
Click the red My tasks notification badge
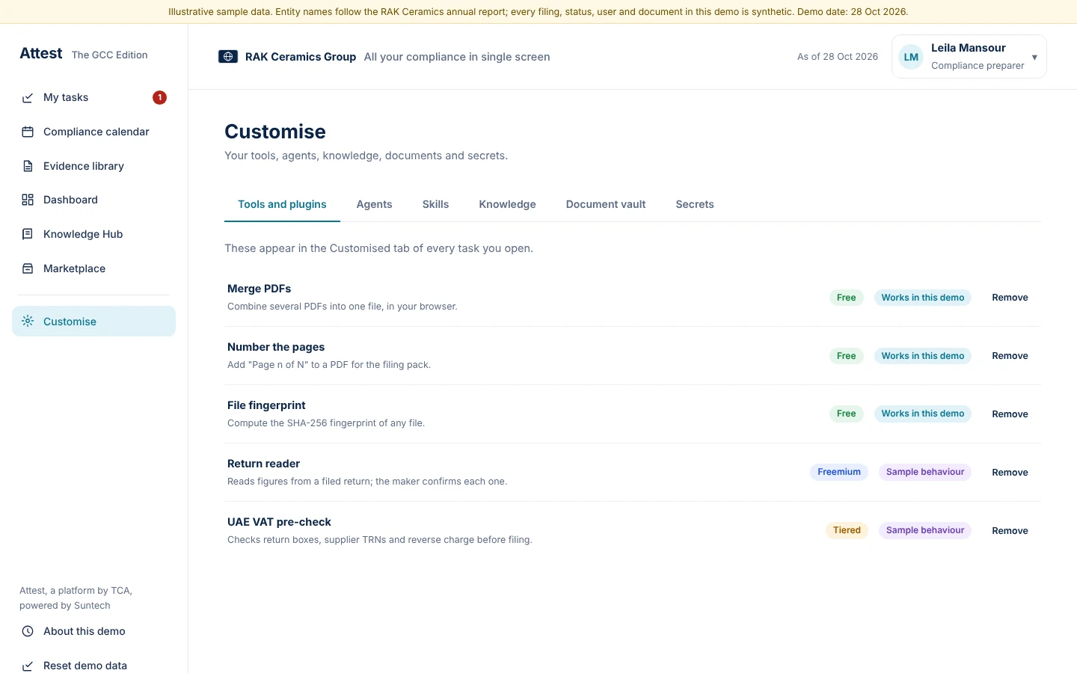click(159, 97)
